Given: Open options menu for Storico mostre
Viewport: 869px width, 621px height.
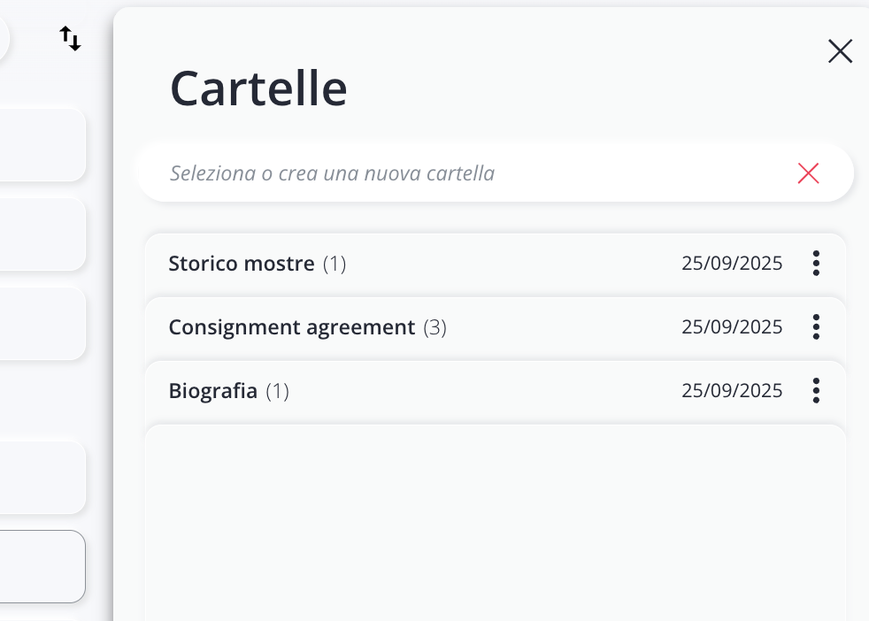Looking at the screenshot, I should [x=816, y=264].
